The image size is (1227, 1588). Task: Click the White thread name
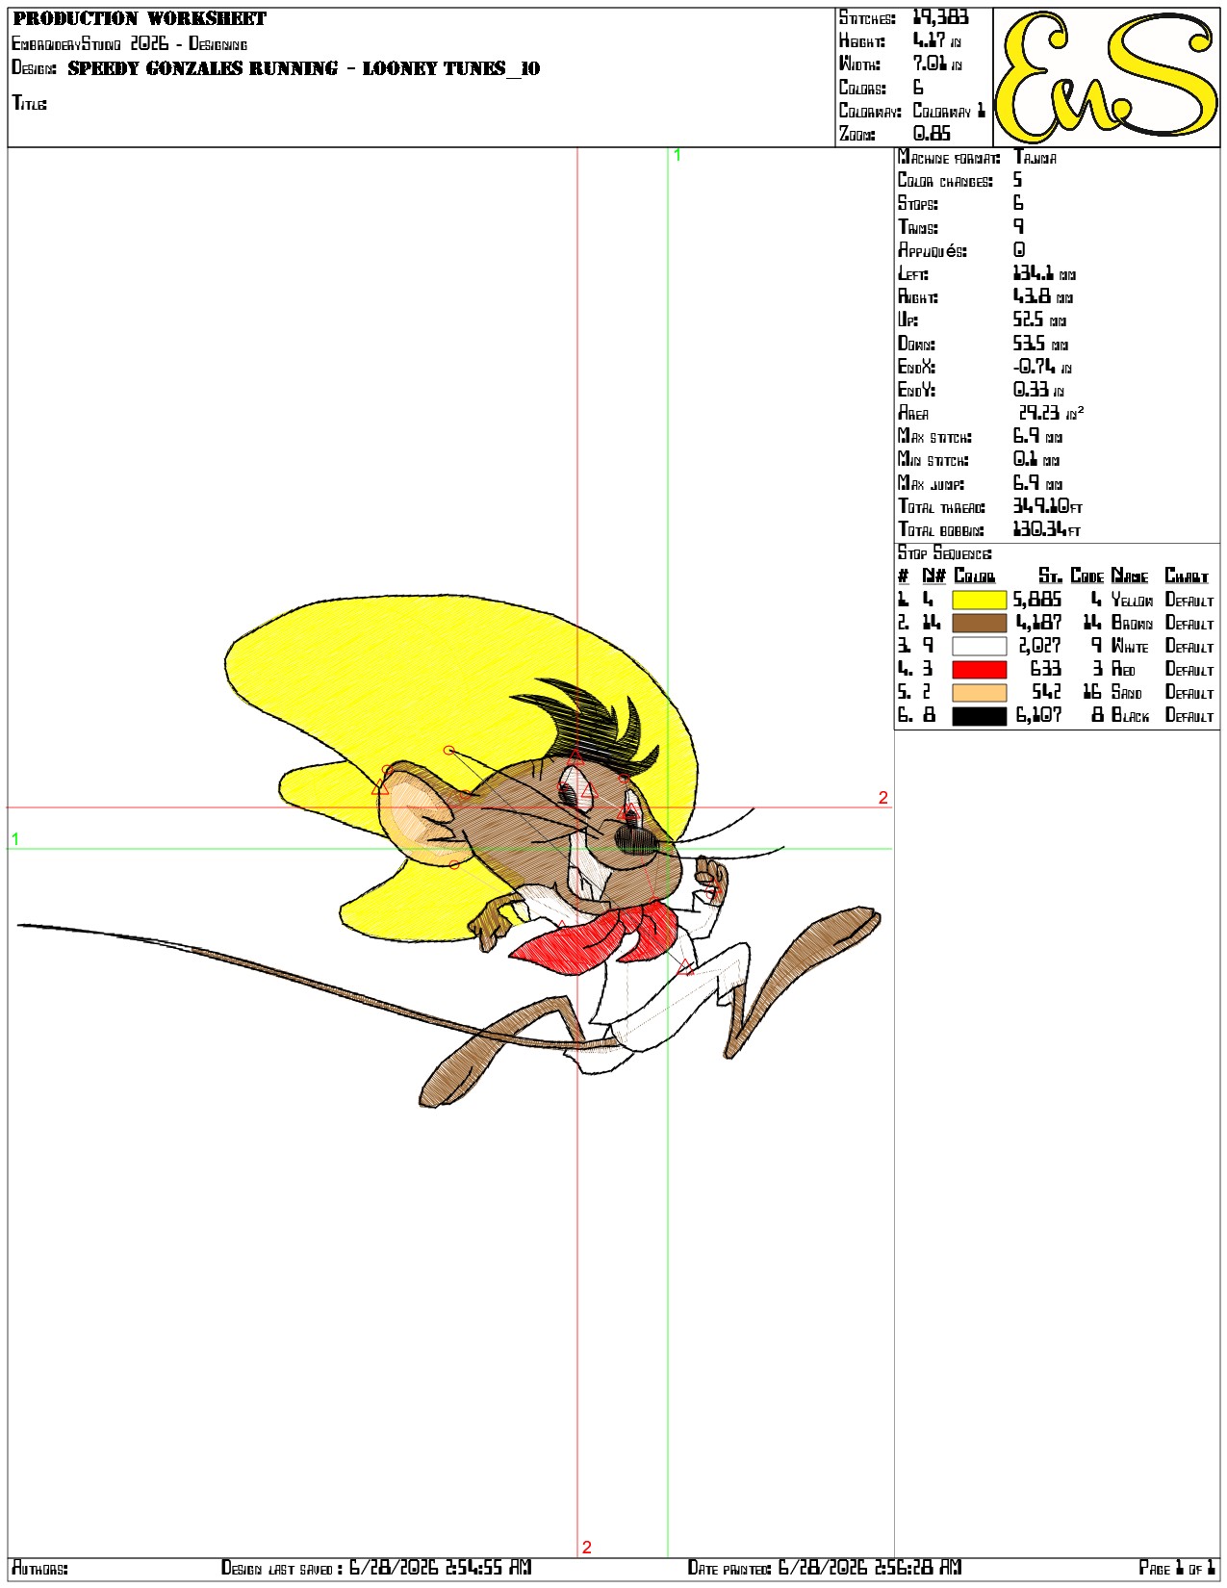tap(1130, 646)
